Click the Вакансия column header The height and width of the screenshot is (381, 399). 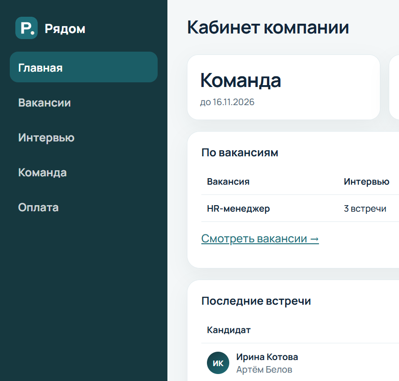tap(228, 181)
